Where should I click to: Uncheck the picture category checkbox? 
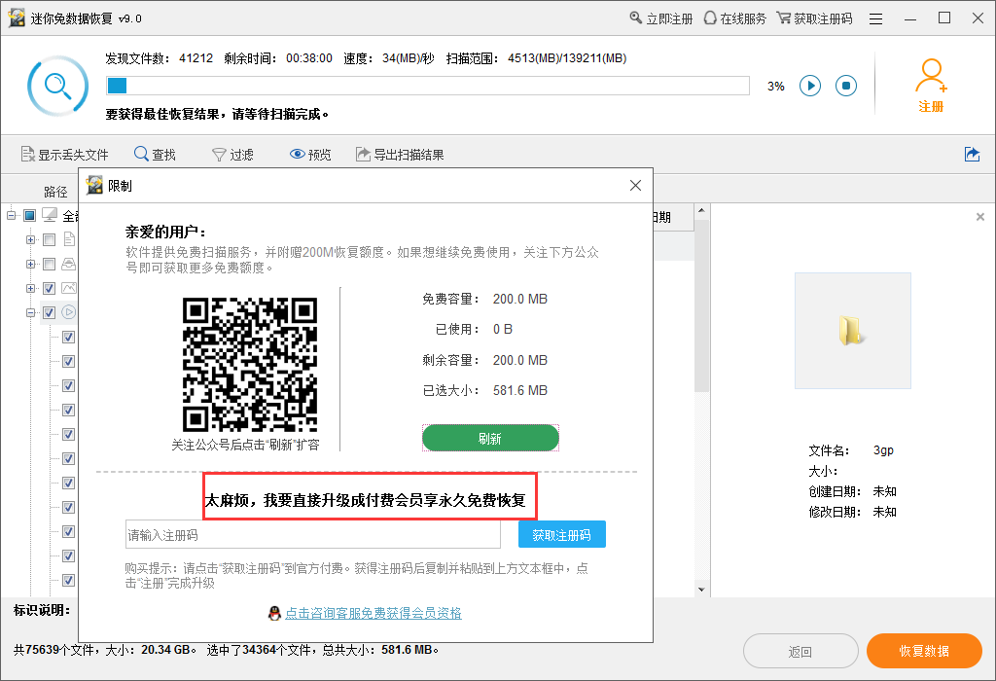pos(49,288)
